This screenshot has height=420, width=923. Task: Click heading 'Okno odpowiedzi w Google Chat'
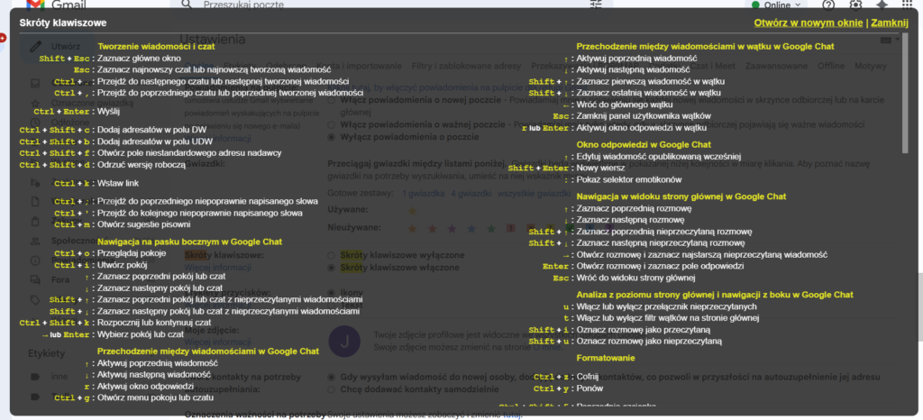(644, 144)
